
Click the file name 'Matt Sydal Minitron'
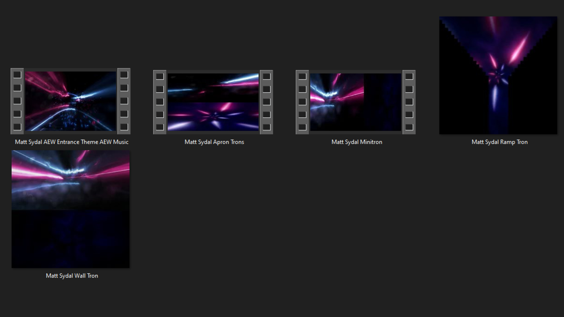tap(357, 142)
